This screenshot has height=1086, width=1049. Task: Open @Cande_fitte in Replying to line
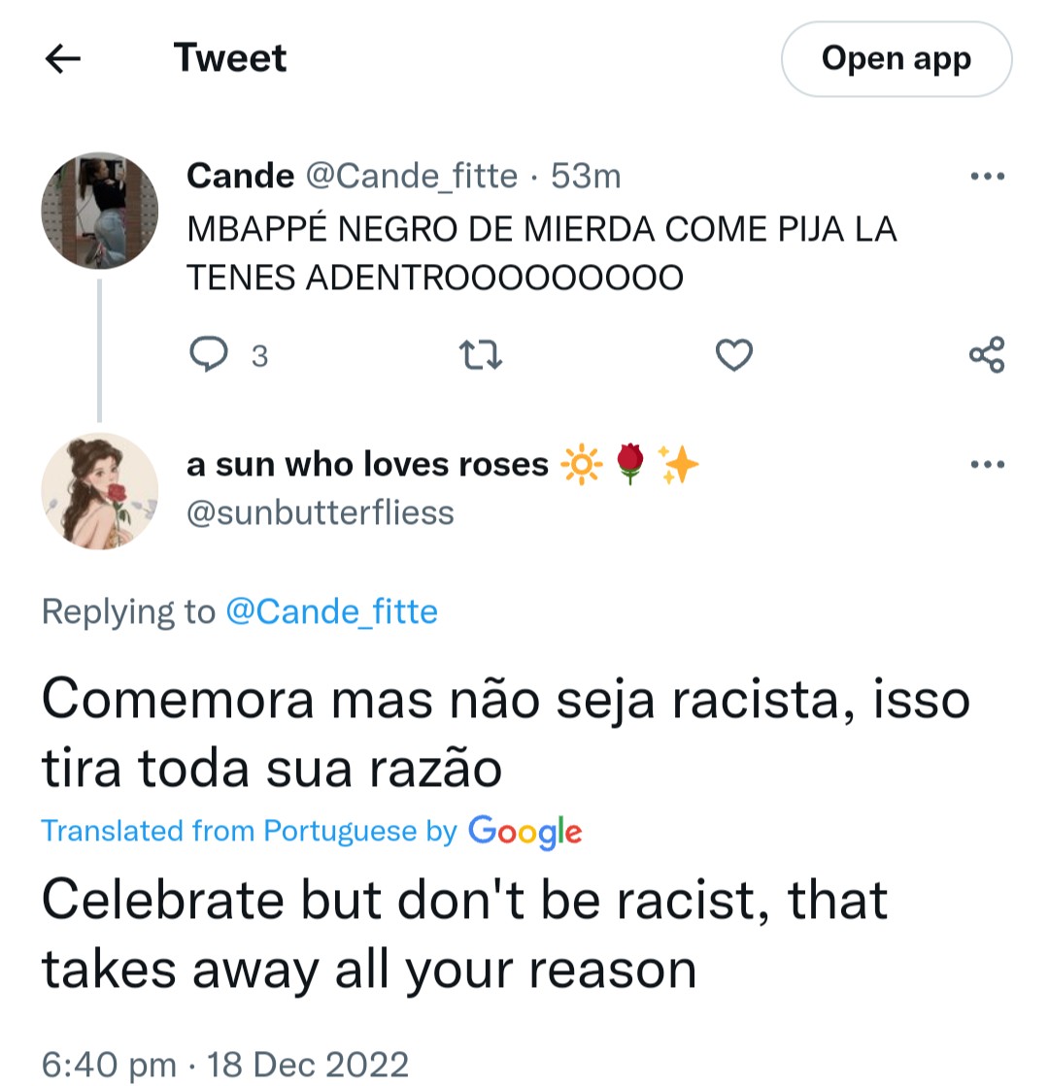(x=331, y=612)
